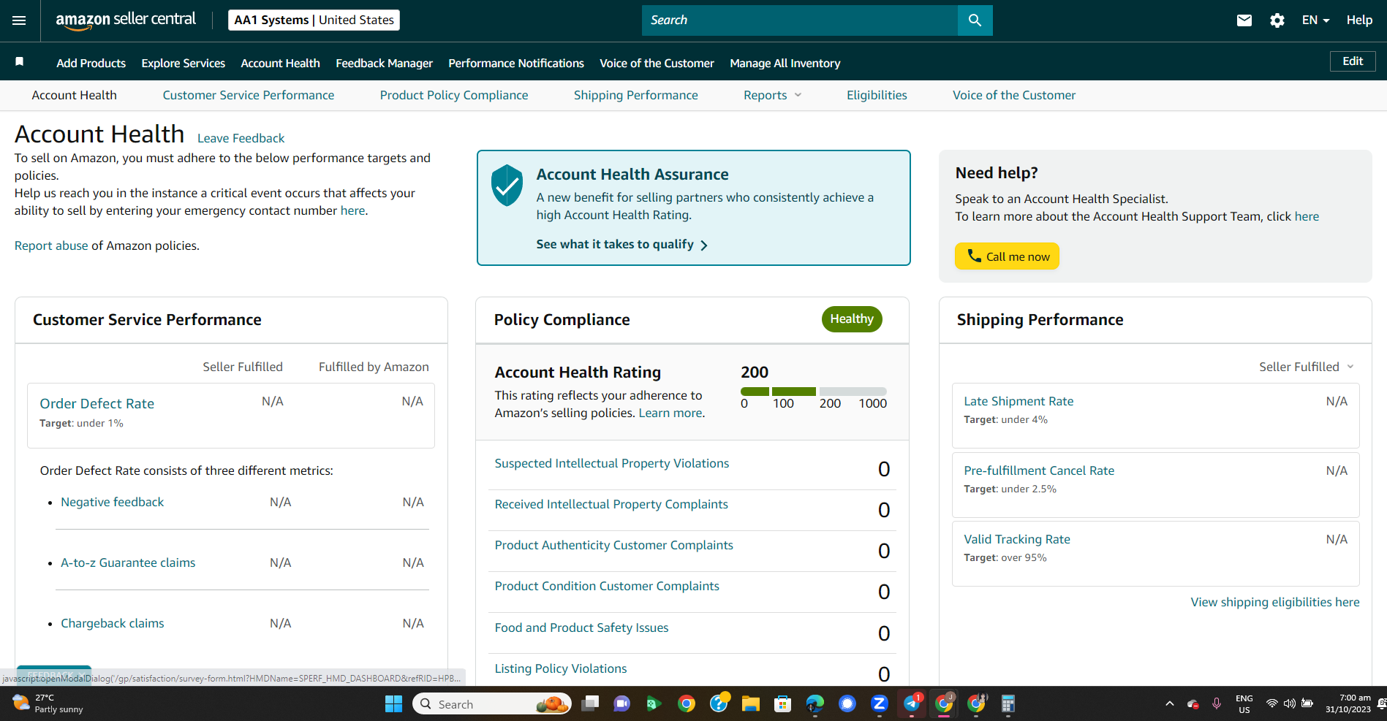Open Chargeback claims link
Screen dimensions: 1387x721
coord(112,623)
